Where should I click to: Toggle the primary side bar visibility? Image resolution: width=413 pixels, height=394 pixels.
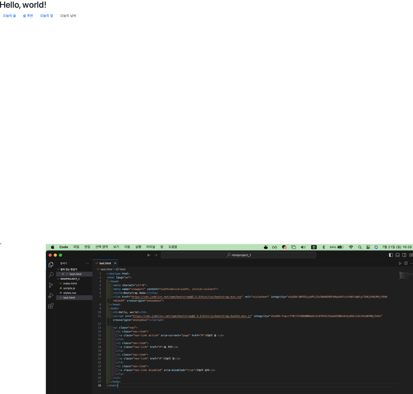[391, 255]
